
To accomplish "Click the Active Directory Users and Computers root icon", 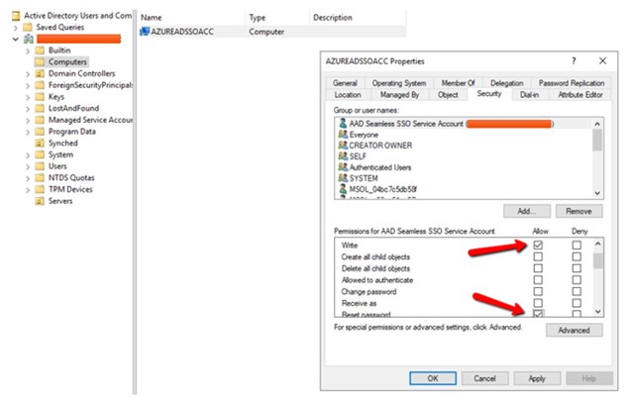I will click(16, 16).
